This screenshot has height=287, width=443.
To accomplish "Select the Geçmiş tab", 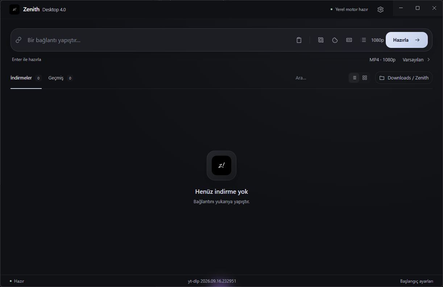I will pyautogui.click(x=61, y=78).
